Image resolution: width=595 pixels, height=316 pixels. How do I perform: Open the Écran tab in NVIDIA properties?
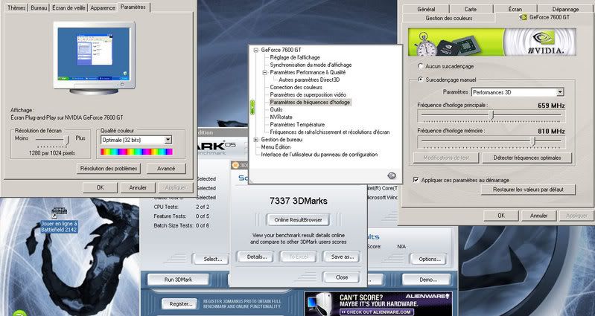(x=515, y=9)
